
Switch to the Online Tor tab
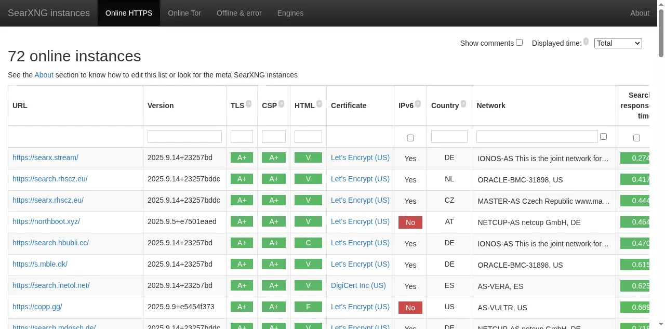click(184, 13)
